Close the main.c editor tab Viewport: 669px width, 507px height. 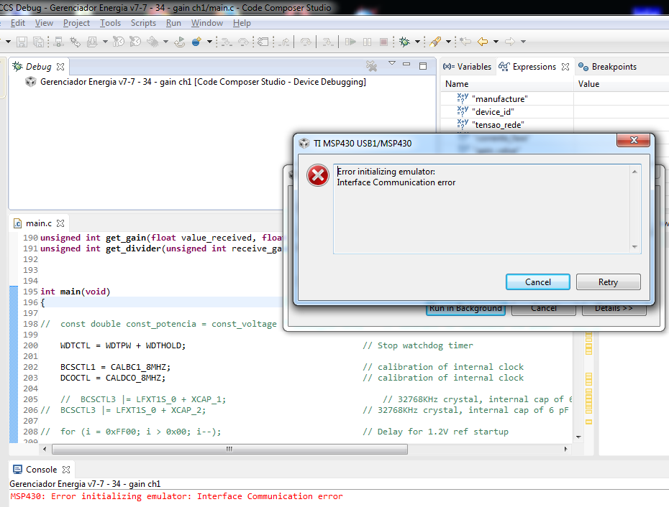pyautogui.click(x=60, y=223)
